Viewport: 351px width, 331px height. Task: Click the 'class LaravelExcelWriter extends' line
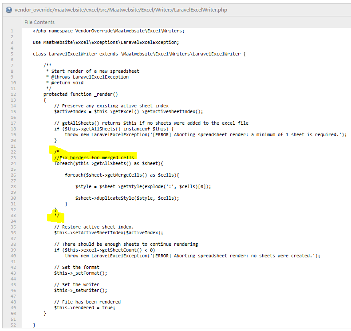tap(139, 54)
